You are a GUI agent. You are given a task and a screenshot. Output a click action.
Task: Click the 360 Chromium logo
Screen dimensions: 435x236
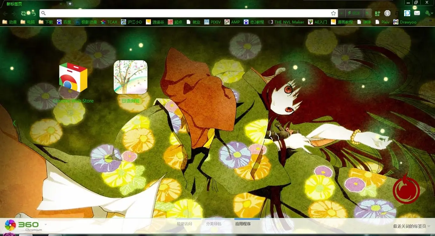point(23,225)
